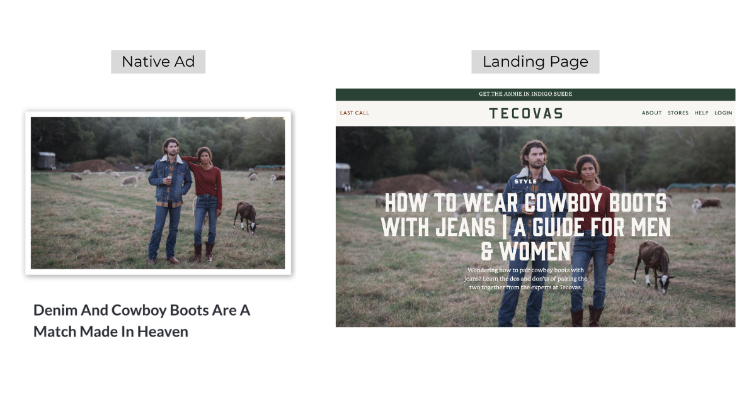Open the homepage via the TECOVAS wordmark logo
The height and width of the screenshot is (395, 756).
(x=526, y=113)
